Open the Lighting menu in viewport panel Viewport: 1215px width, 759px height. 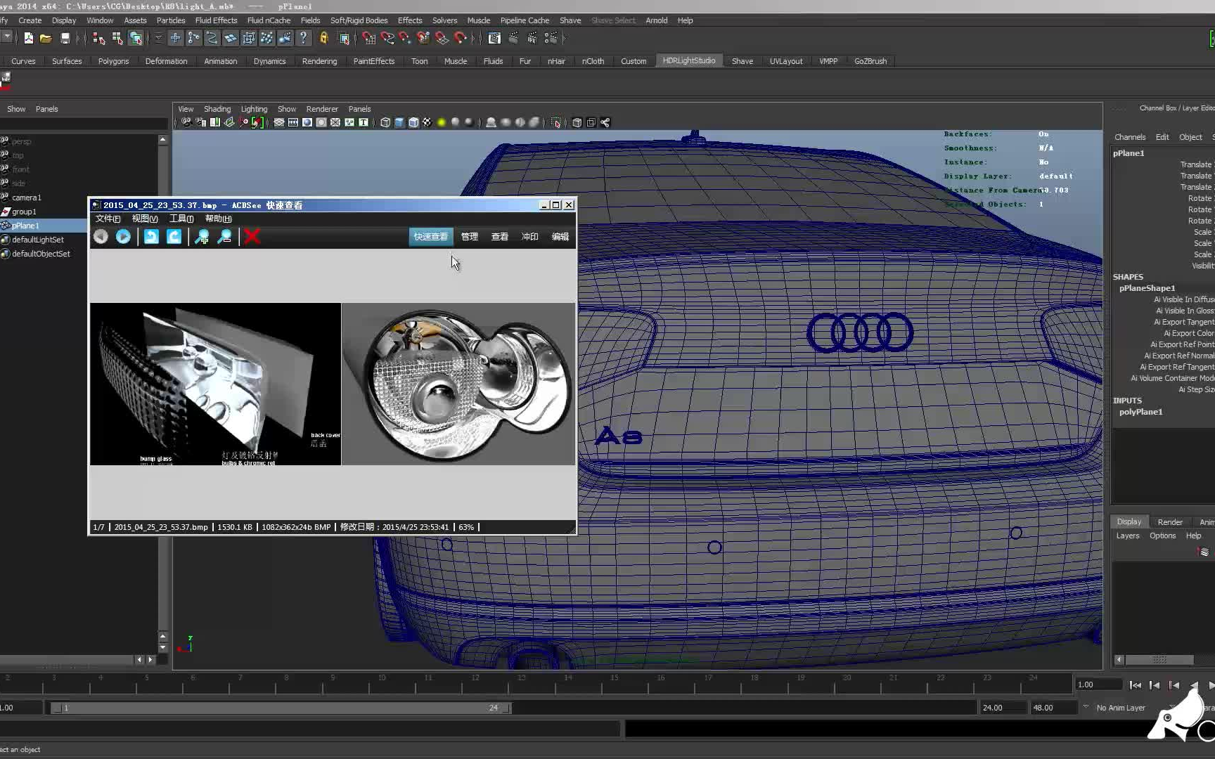click(254, 109)
